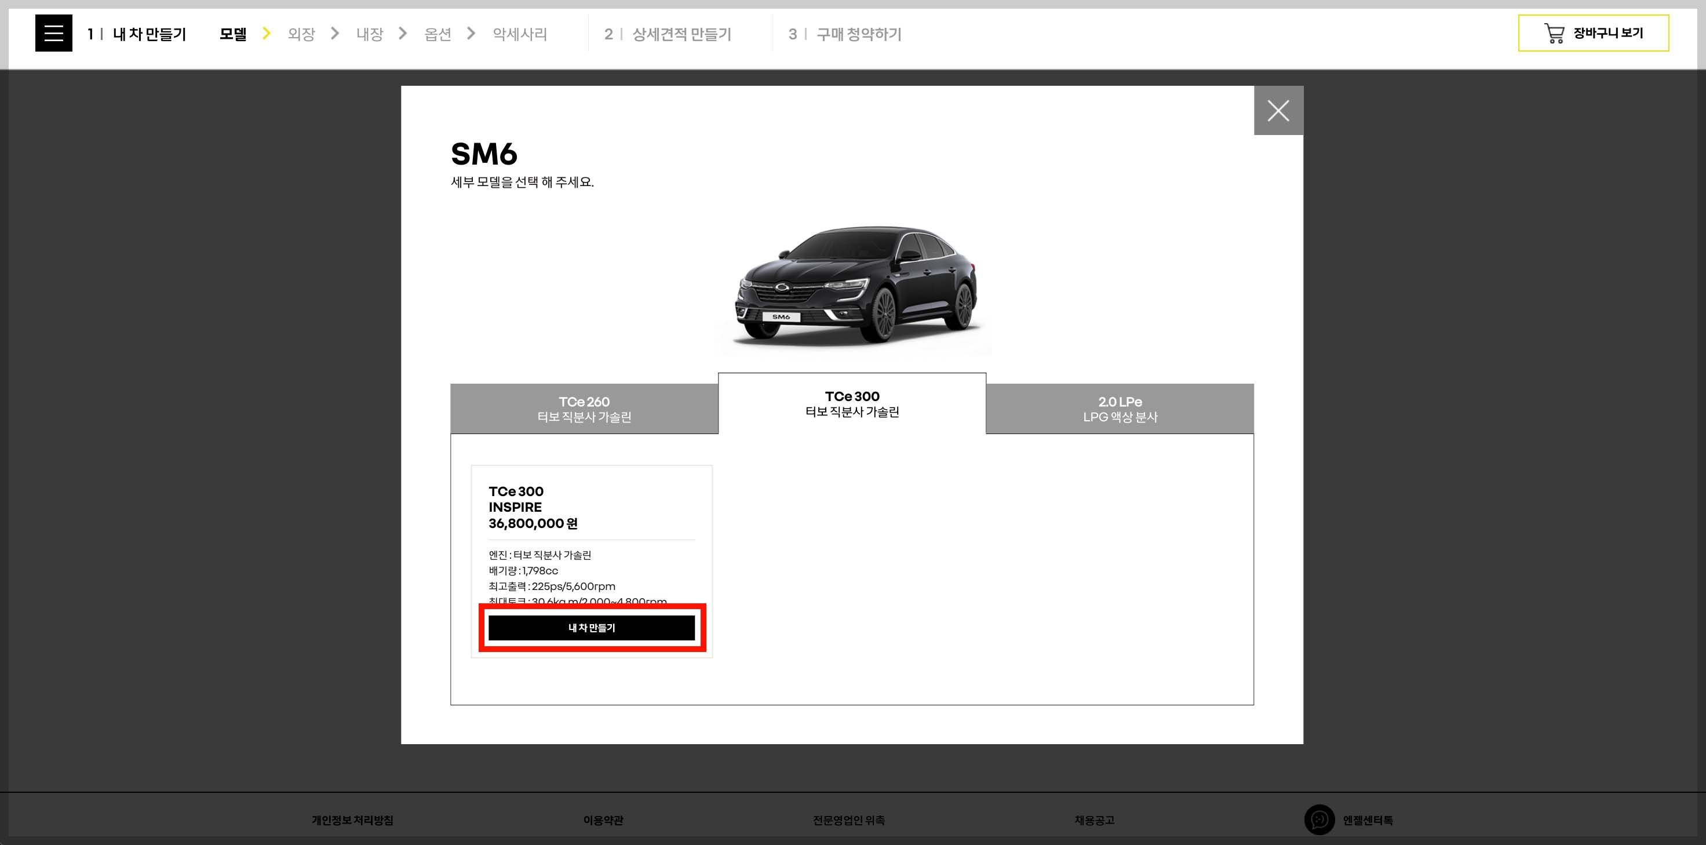1706x845 pixels.
Task: Open the hamburger menu icon
Action: point(54,33)
